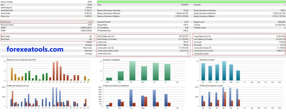
Task: Click the 'Entries by weekdays' chart title
Action: (111, 60)
